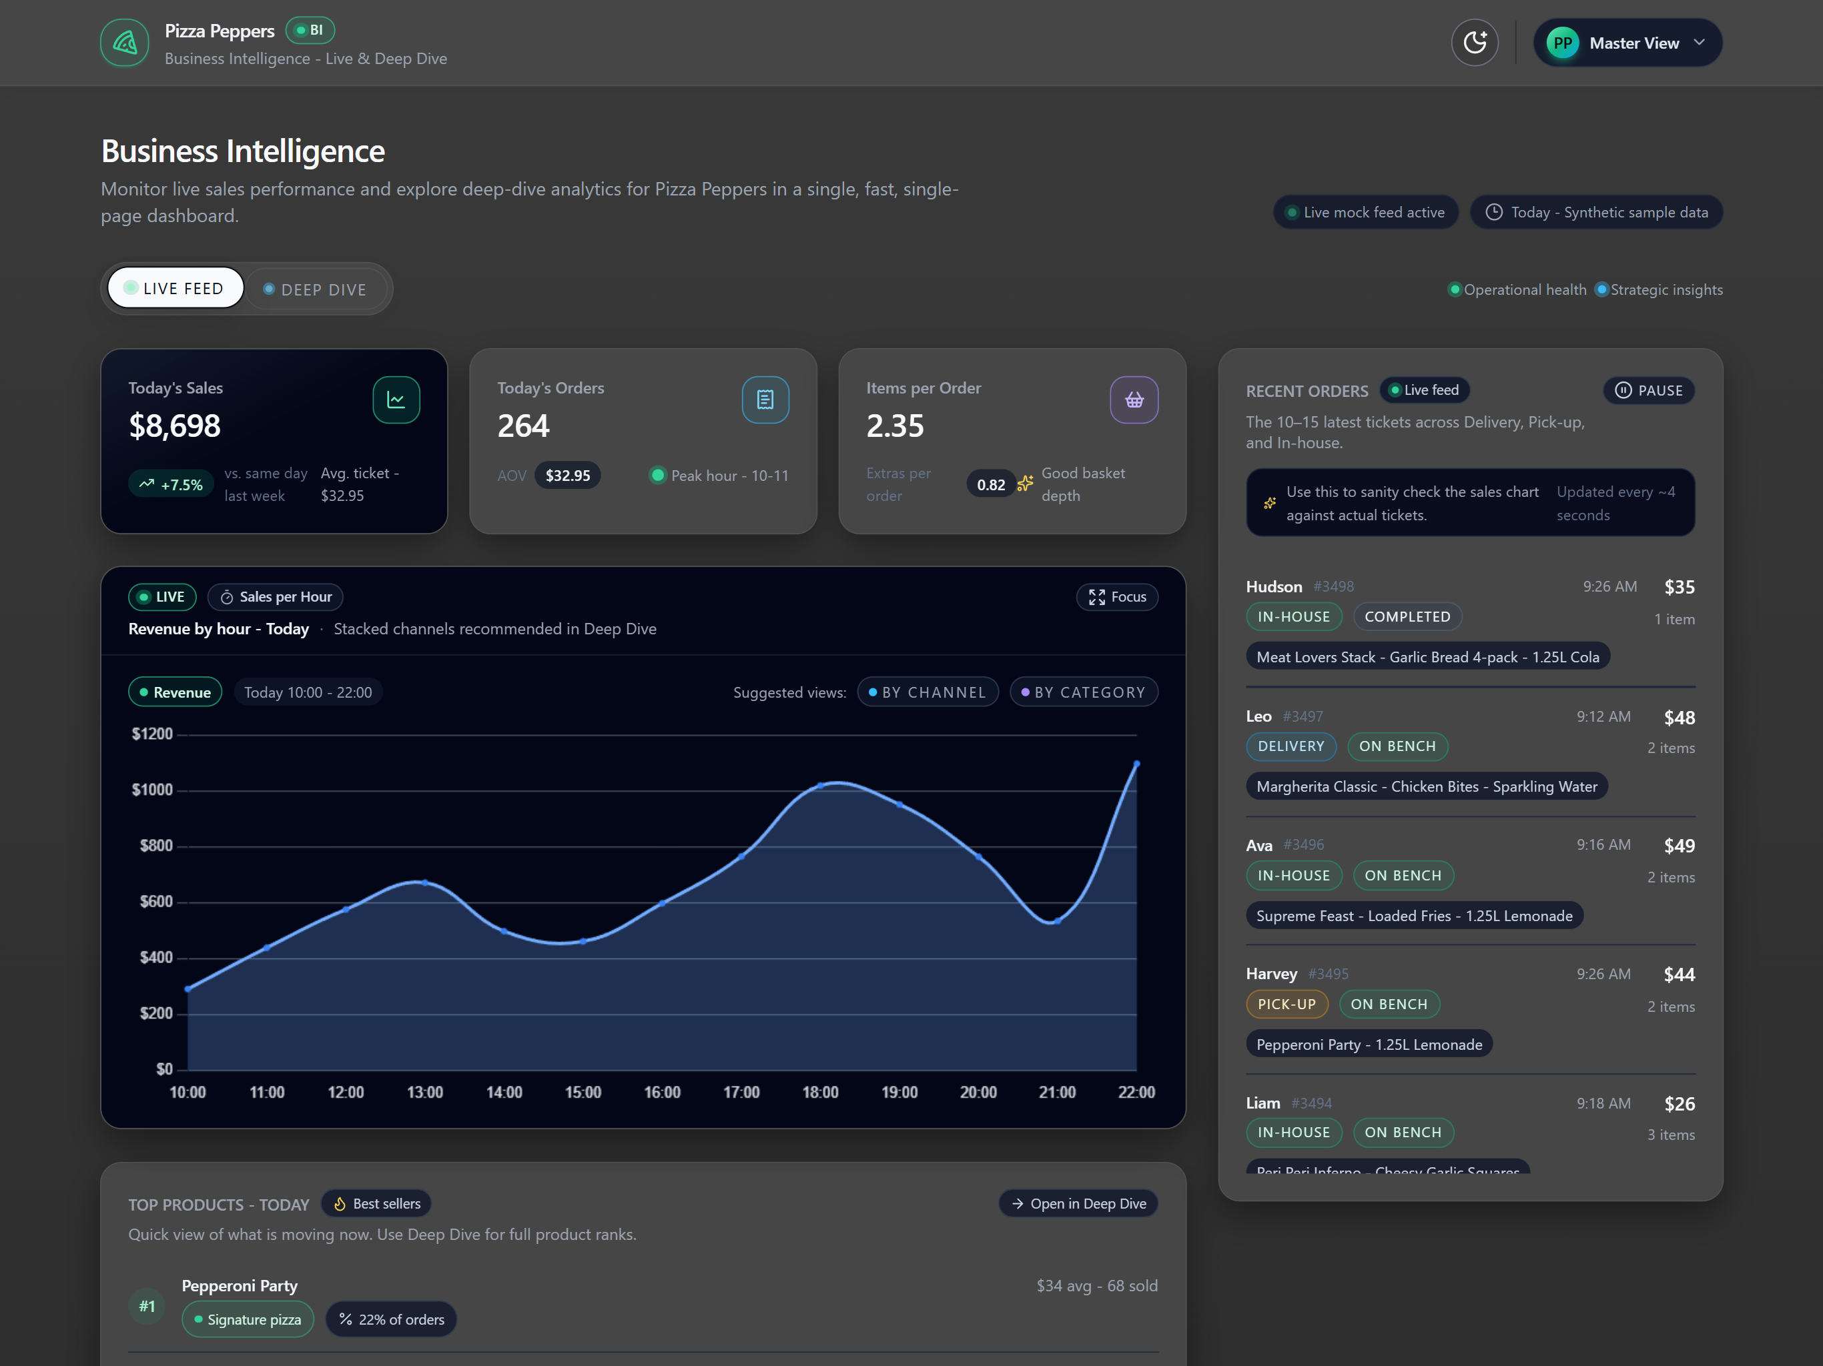Click the $8,698 sales figure
Image resolution: width=1823 pixels, height=1366 pixels.
click(x=175, y=426)
